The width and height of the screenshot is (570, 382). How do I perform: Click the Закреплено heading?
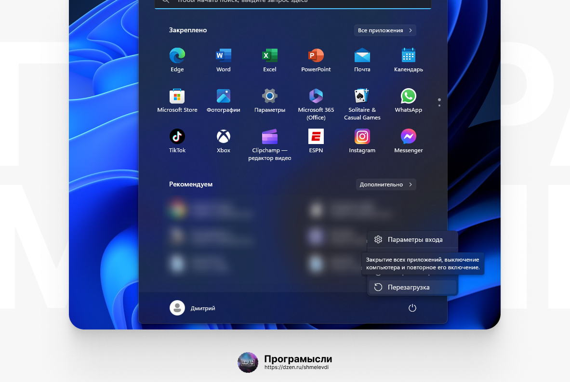pyautogui.click(x=188, y=30)
